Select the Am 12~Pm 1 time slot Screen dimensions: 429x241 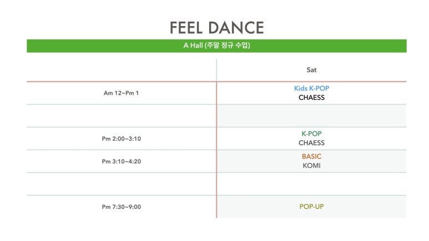121,93
